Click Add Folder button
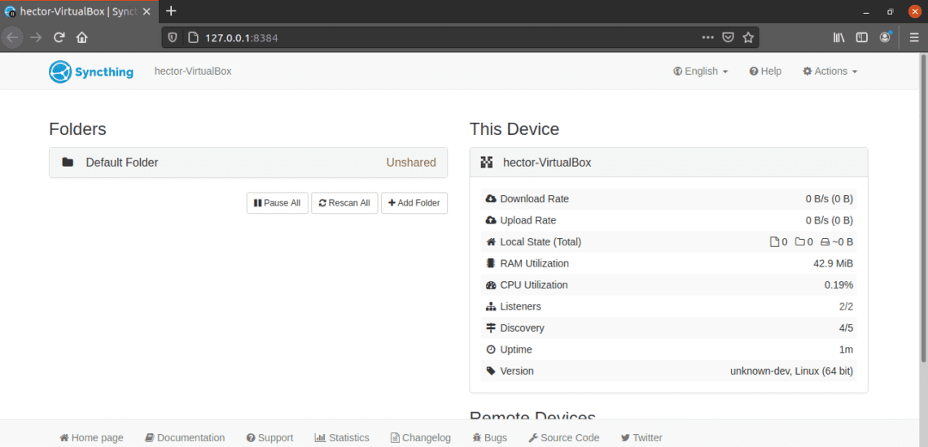The width and height of the screenshot is (928, 447). [414, 203]
